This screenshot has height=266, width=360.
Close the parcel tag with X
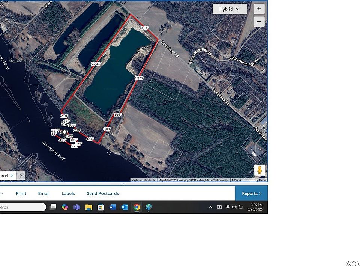coord(12,175)
